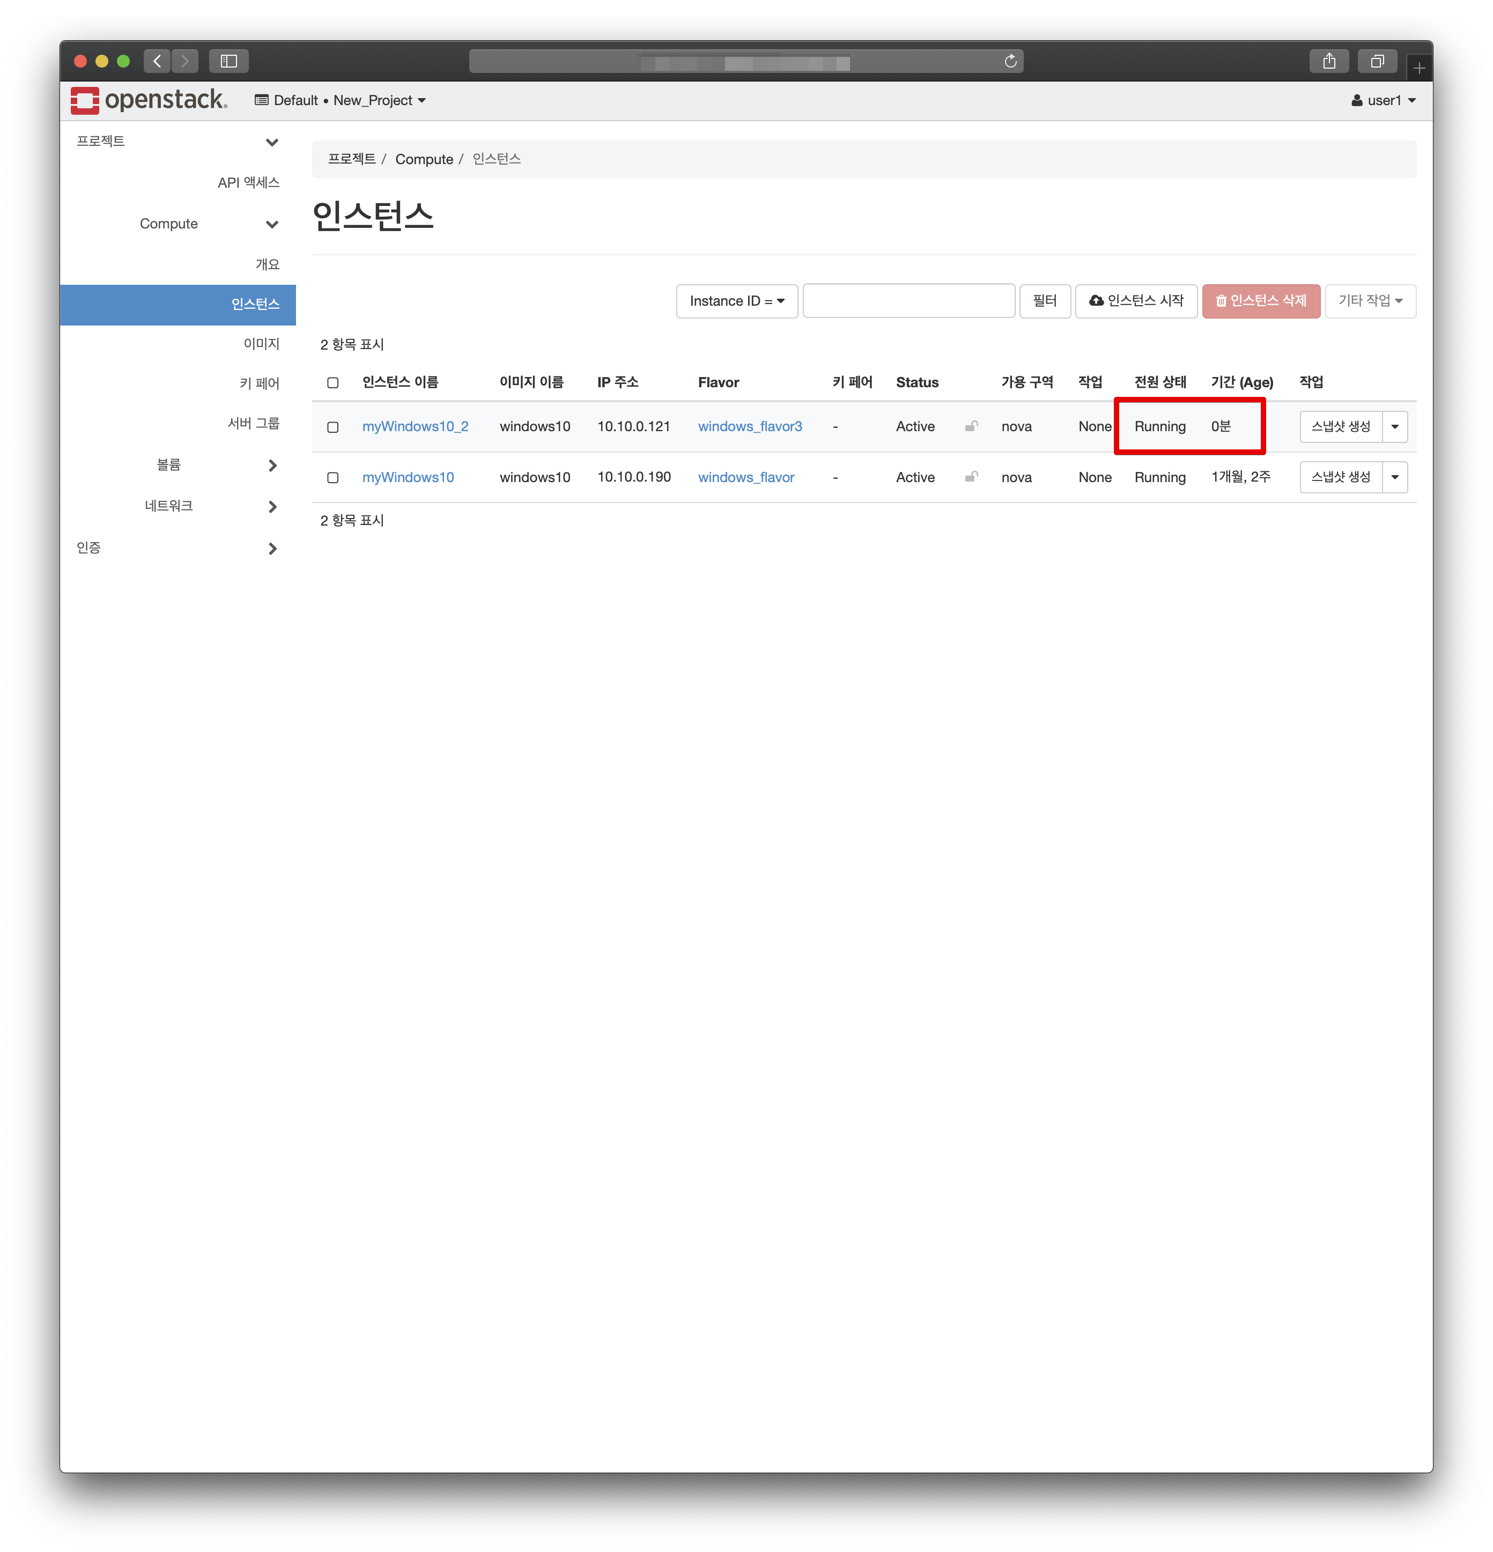1493x1552 pixels.
Task: Select 이미지 in the sidebar
Action: pos(261,344)
